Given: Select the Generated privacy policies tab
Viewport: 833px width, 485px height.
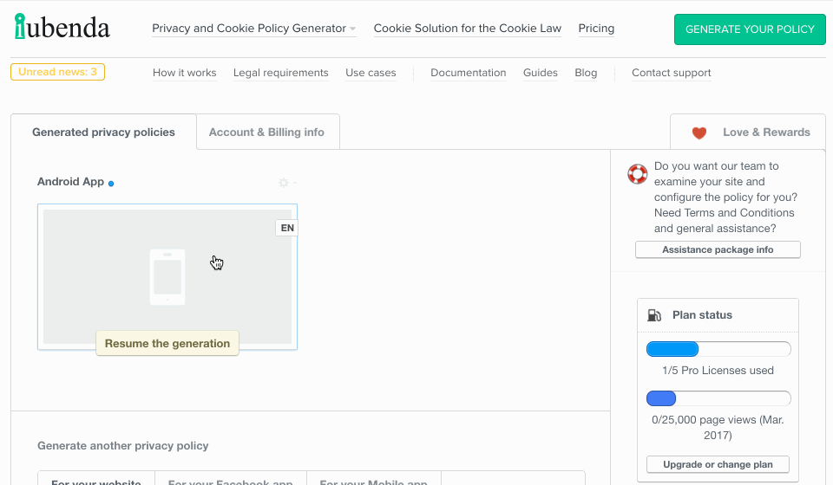Looking at the screenshot, I should (x=103, y=133).
